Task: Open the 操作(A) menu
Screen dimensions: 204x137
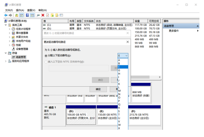Action: [20, 10]
